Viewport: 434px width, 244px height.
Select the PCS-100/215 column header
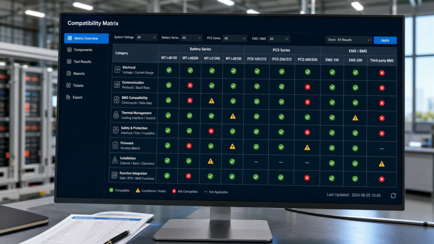point(257,59)
